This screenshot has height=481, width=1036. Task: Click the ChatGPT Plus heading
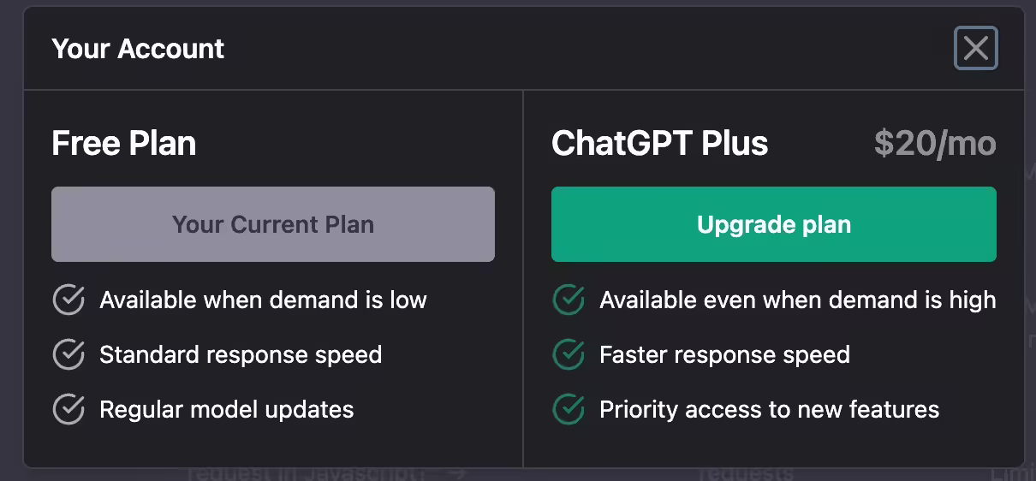tap(659, 143)
